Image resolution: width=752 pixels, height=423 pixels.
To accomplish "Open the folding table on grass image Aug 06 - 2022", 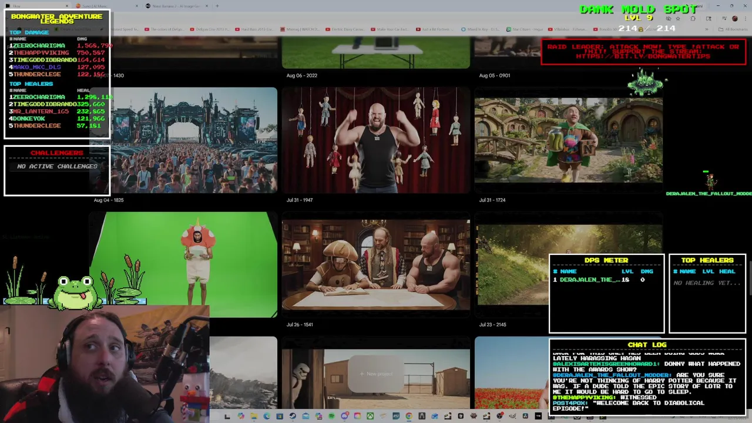I will click(376, 53).
